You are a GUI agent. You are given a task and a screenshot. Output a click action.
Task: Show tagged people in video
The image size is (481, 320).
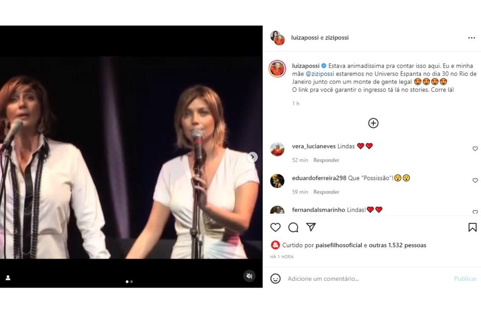point(8,278)
